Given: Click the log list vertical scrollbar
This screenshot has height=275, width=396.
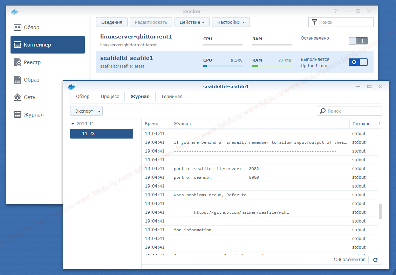Looking at the screenshot, I should pos(380,211).
